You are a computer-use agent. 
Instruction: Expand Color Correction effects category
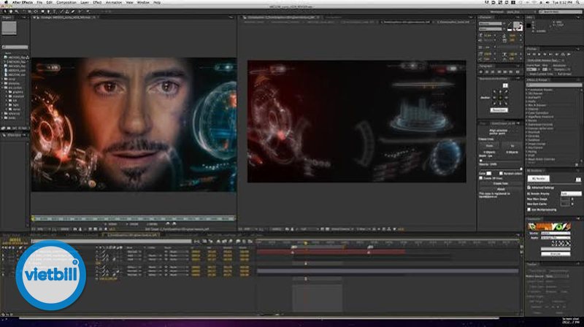click(x=527, y=113)
